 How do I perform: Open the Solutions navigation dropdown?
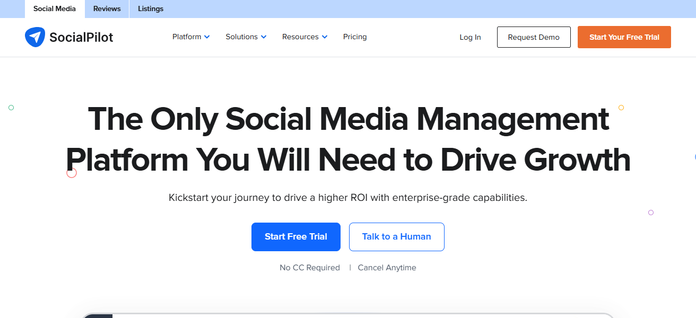[242, 37]
